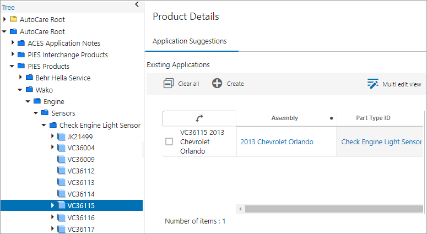Image resolution: width=427 pixels, height=234 pixels.
Task: Select VC36113 in the tree
Action: 80,182
